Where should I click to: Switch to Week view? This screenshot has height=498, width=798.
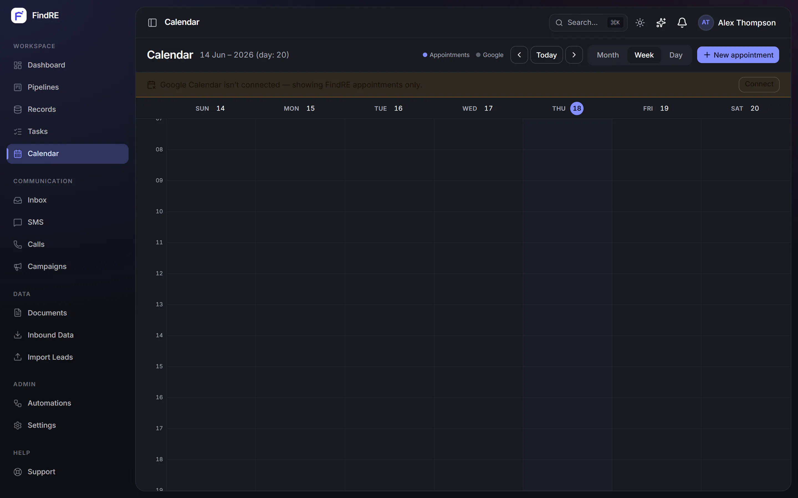644,55
